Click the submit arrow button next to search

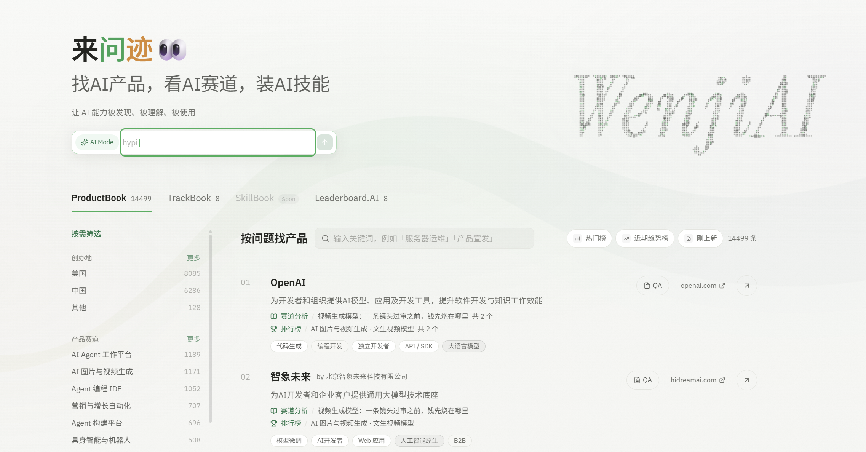325,142
